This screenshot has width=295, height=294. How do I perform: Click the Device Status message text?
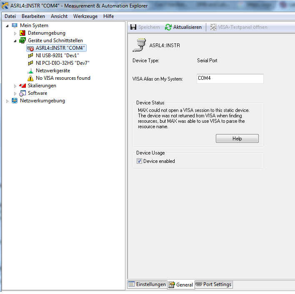pos(194,118)
